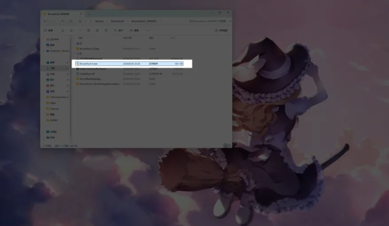This screenshot has height=226, width=389.
Task: Click the Copy icon in toolbar
Action: [71, 30]
